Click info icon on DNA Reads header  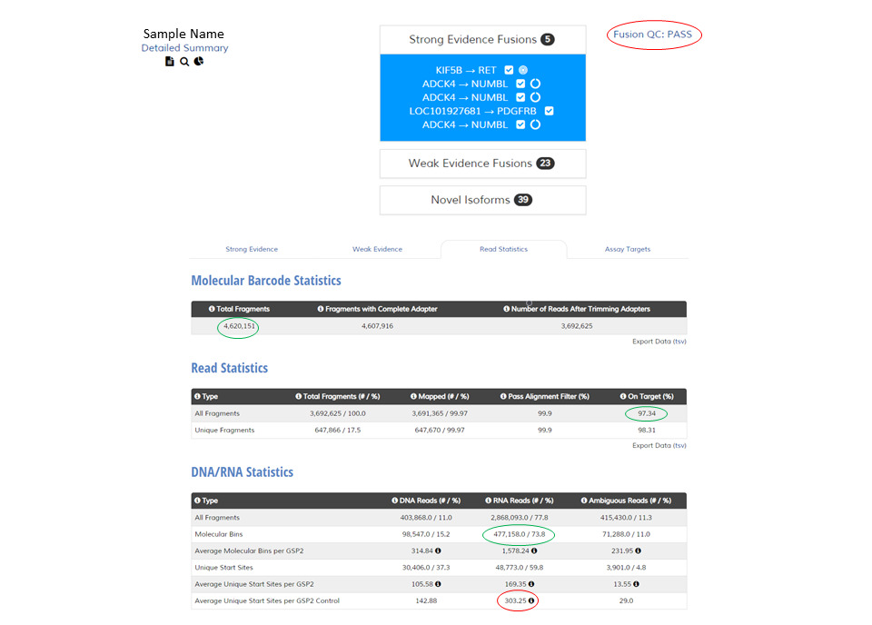(394, 501)
